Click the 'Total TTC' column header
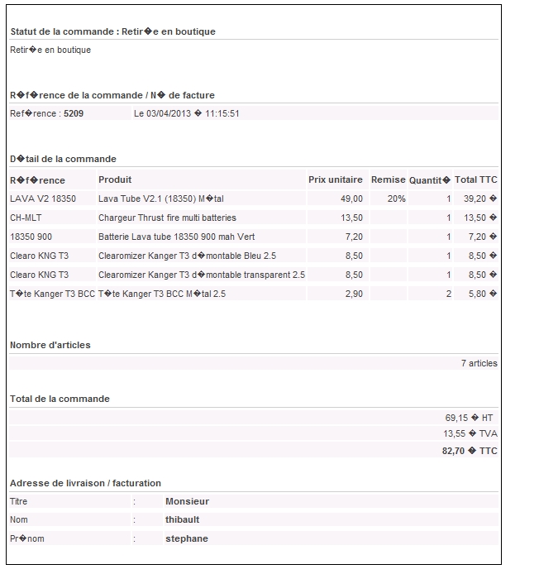This screenshot has width=539, height=574. [x=475, y=179]
